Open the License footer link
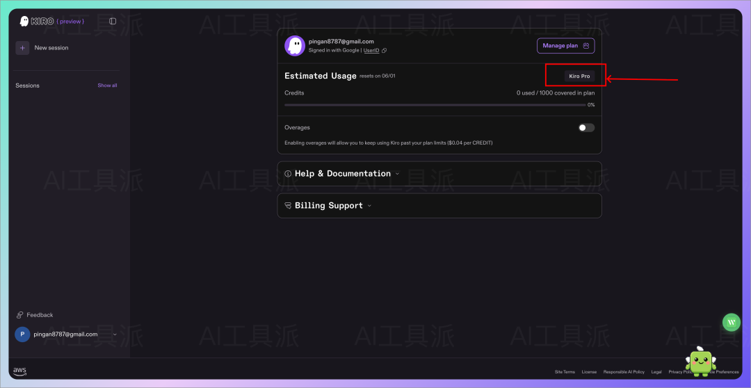 [589, 372]
